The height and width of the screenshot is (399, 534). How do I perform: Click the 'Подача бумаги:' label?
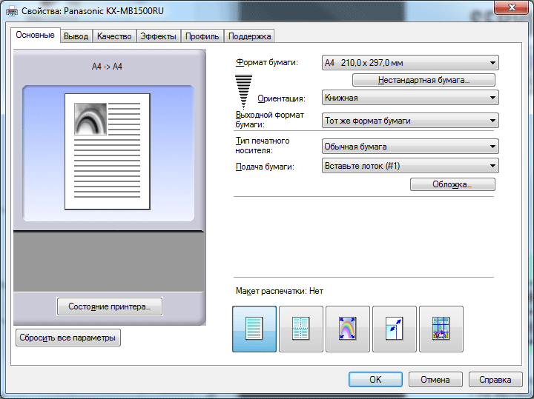pyautogui.click(x=265, y=167)
